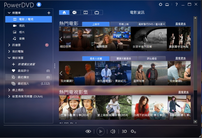Image resolution: width=202 pixels, height=138 pixels.
Task: Click the notification bell next to PowerDVD
Action: (x=39, y=5)
